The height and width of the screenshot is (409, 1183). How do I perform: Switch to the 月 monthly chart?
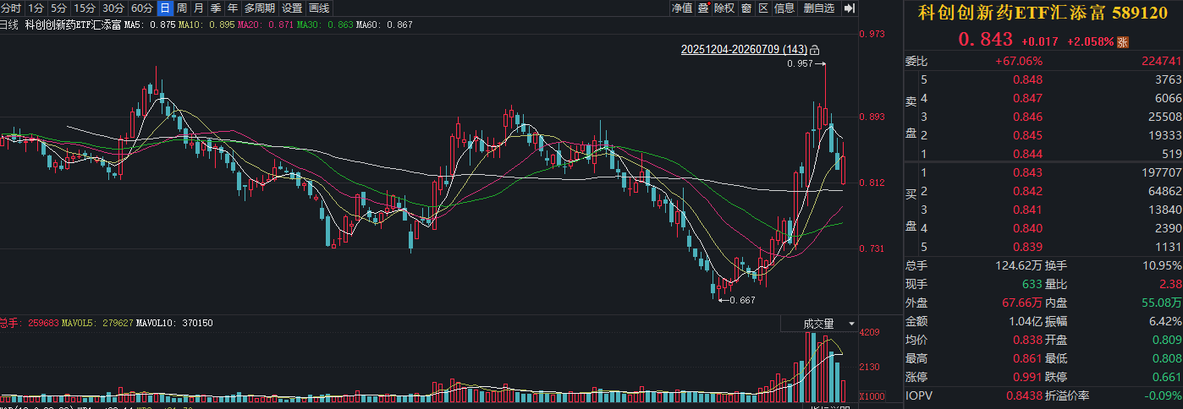199,8
